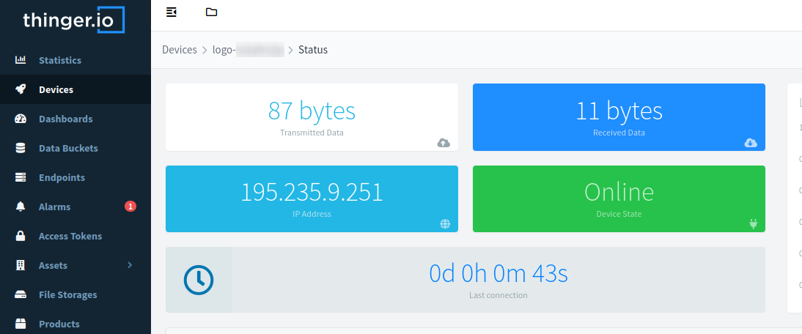This screenshot has width=802, height=334.
Task: Expand the Assets submenu chevron
Action: tap(130, 265)
